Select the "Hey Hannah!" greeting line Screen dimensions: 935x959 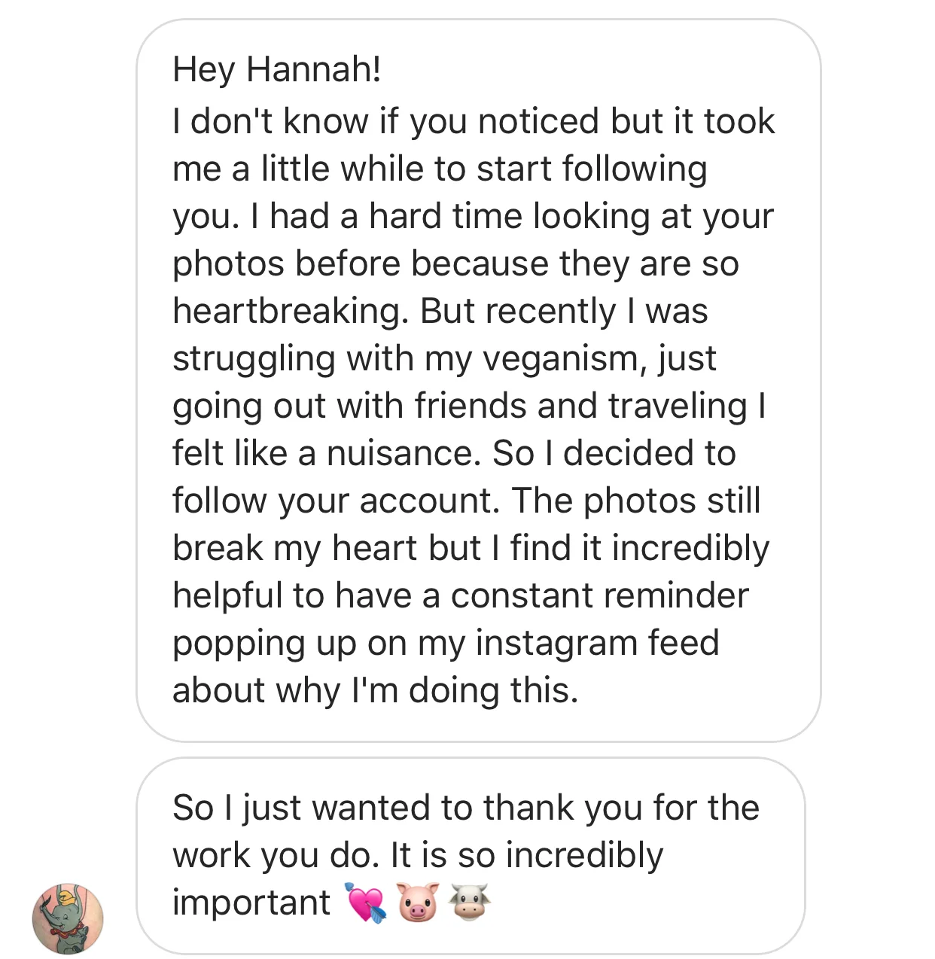tap(277, 69)
